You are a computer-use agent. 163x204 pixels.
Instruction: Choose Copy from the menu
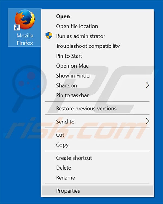pos(97,145)
